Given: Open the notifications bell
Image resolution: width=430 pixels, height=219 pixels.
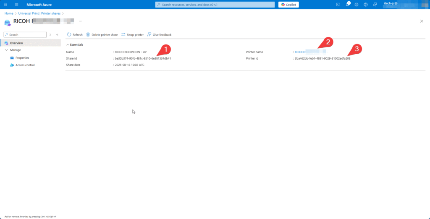Looking at the screenshot, I should [347, 5].
